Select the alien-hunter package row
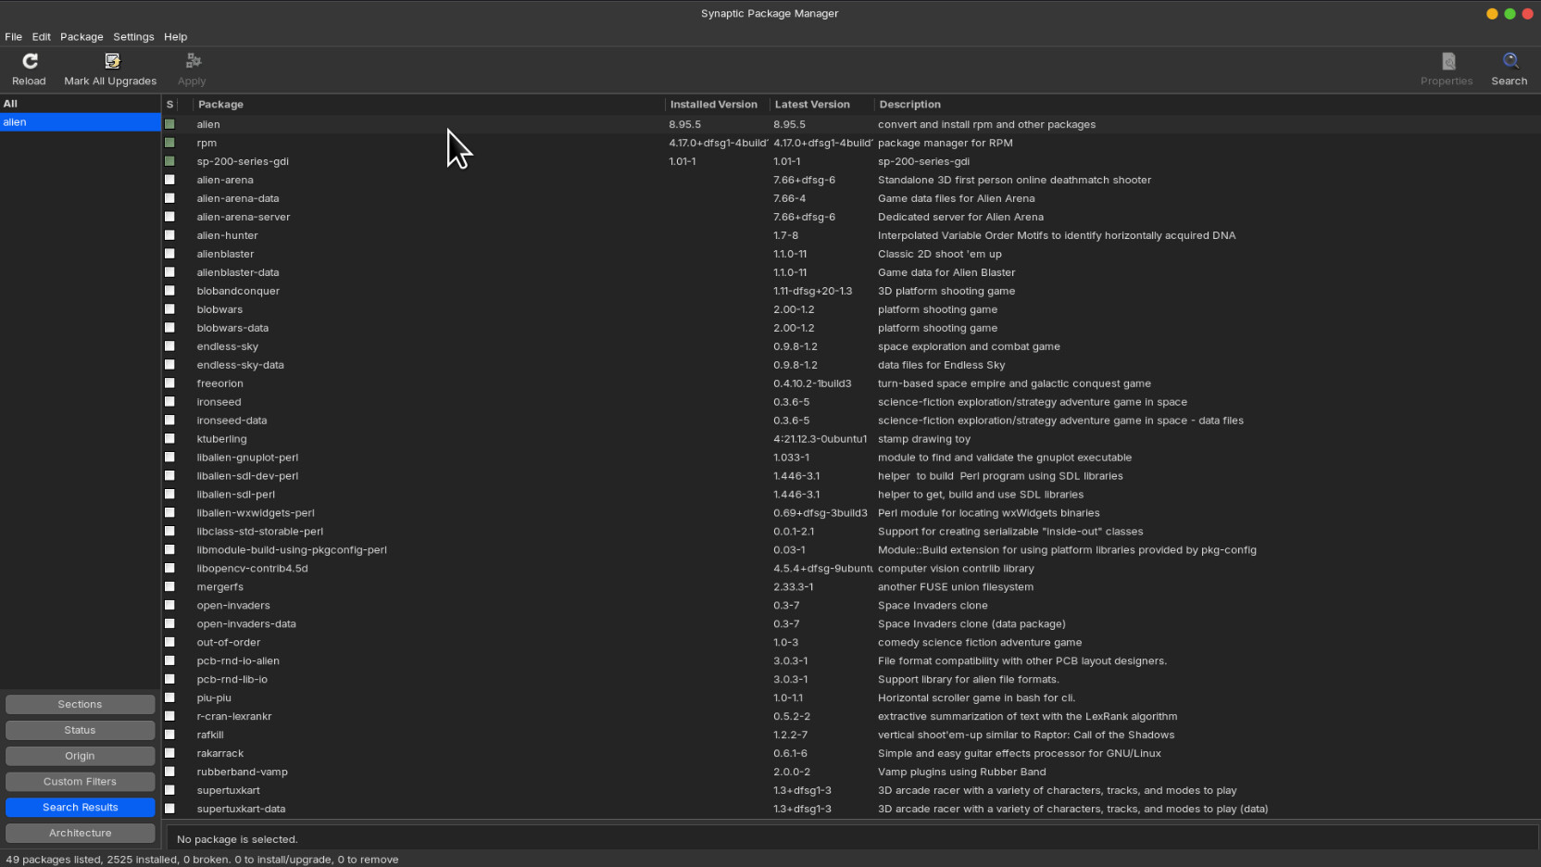1541x867 pixels. coord(851,235)
